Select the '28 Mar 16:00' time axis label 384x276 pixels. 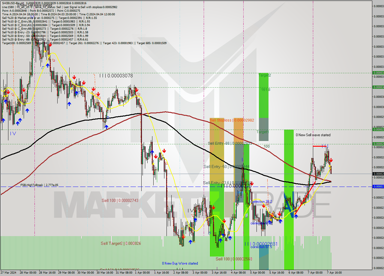46,273
